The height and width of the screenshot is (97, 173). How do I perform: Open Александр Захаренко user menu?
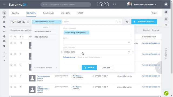click(145, 4)
